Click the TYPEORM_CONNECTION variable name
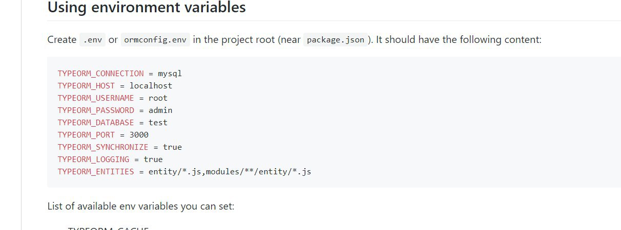Viewport: 621px width, 230px height. point(100,74)
